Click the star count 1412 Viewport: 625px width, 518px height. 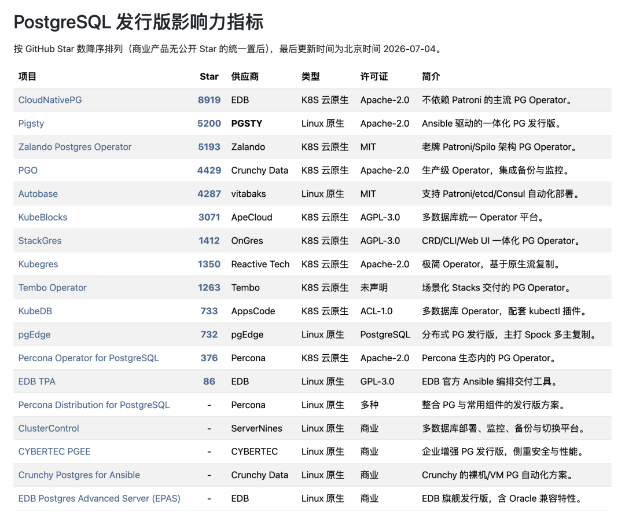coord(209,241)
